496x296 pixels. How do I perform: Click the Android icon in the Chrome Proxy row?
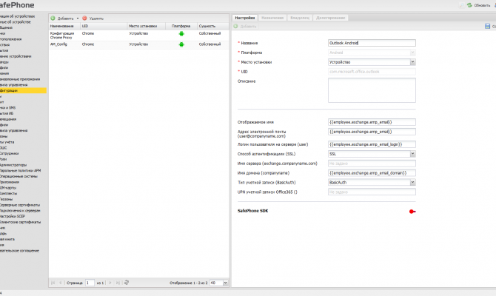click(181, 34)
